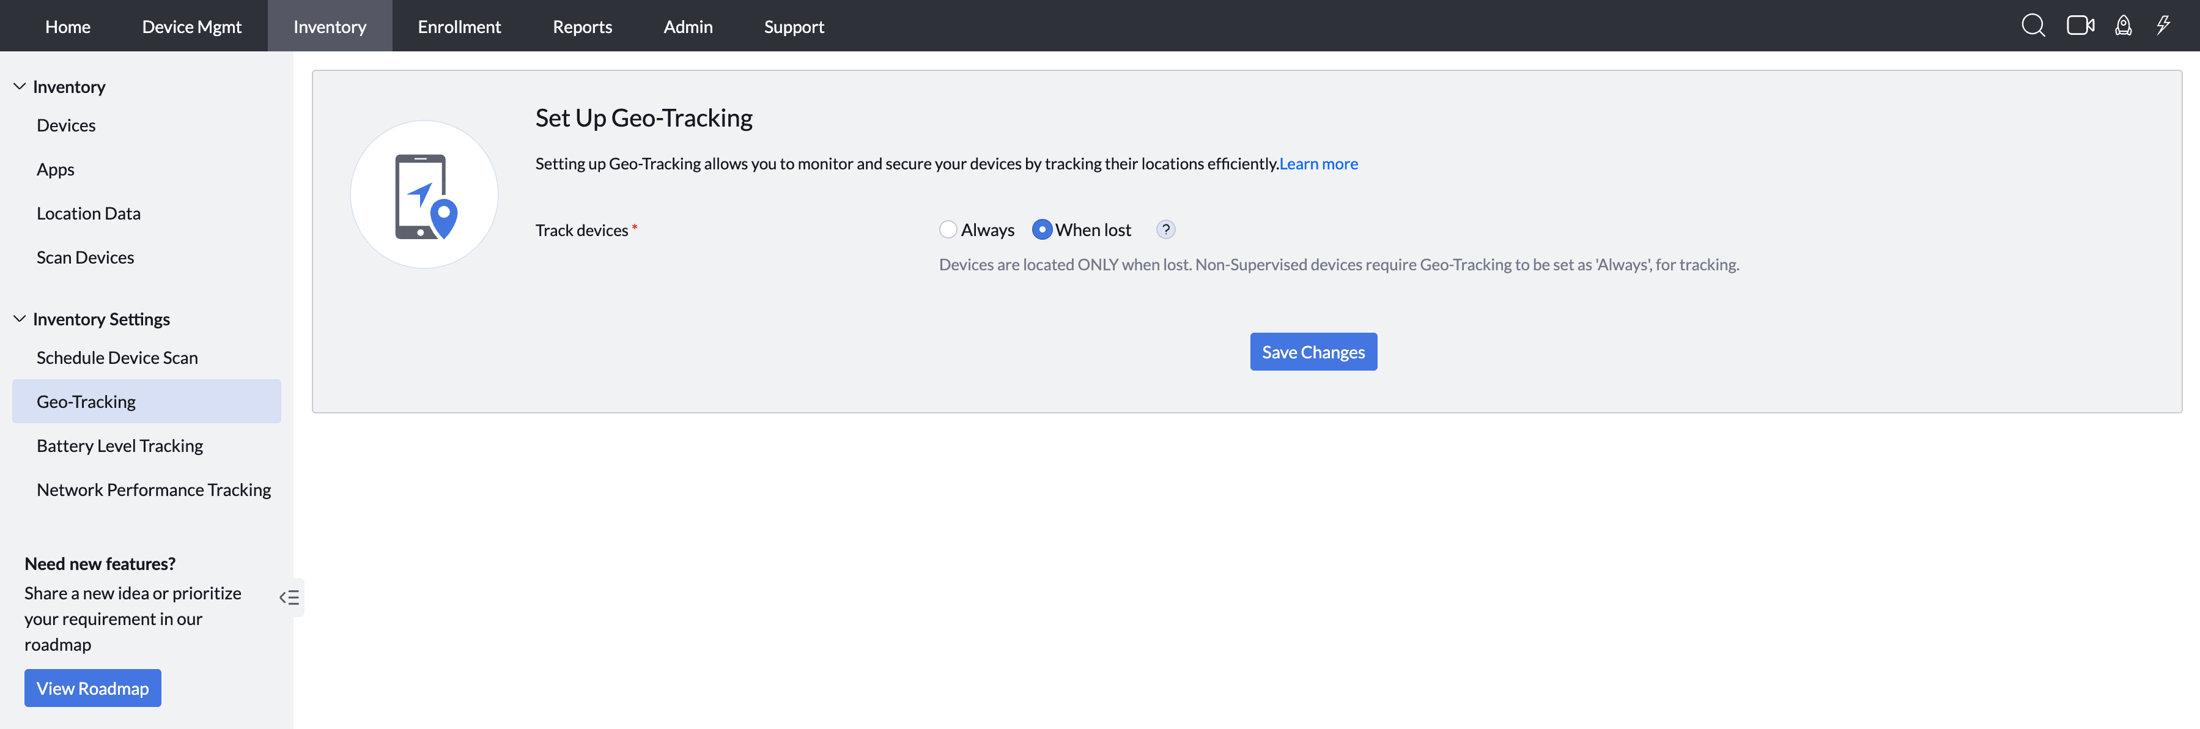Open Battery Level Tracking settings
This screenshot has width=2200, height=729.
tap(120, 446)
